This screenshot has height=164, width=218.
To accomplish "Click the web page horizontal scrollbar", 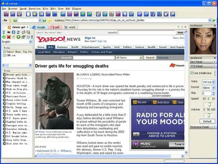I will coord(110,156).
